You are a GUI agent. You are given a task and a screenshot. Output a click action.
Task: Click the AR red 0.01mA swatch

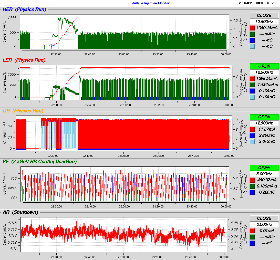(252, 231)
